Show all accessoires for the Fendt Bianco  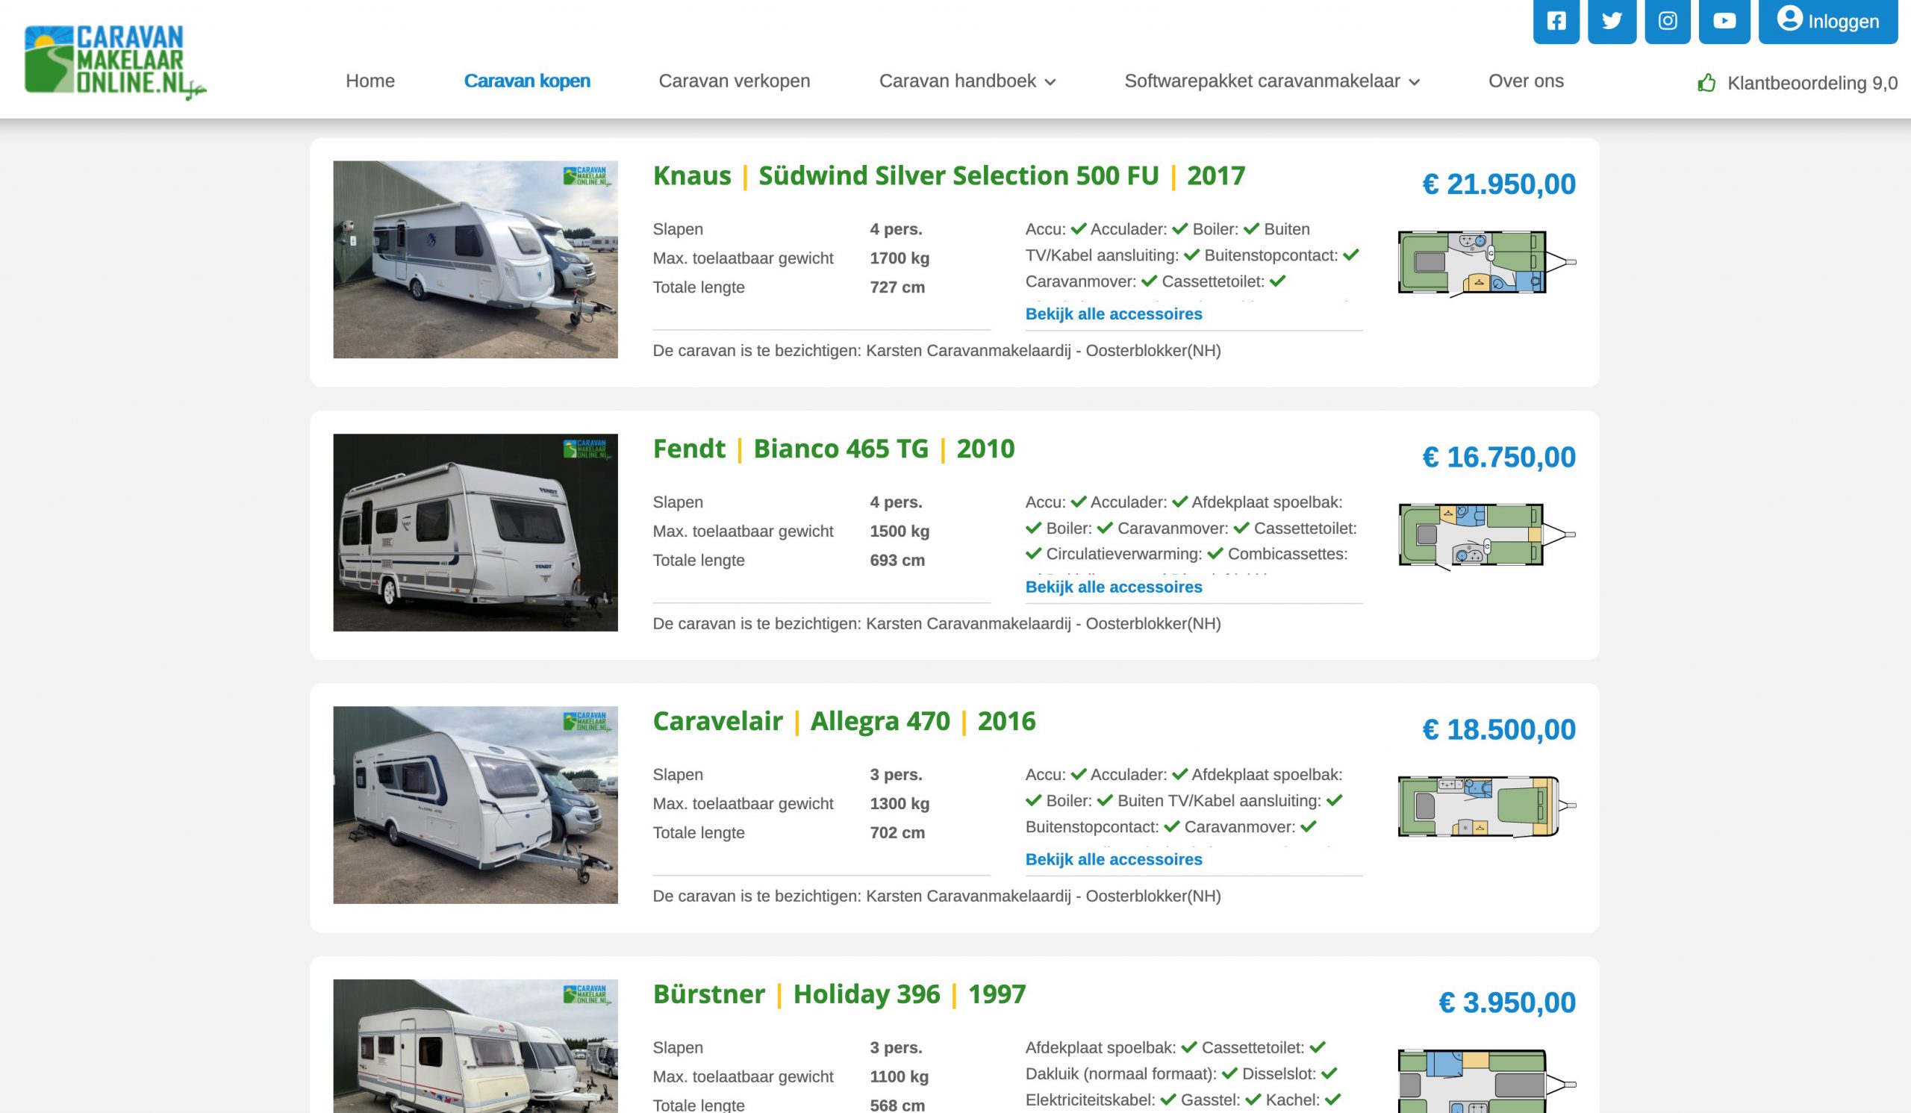pyautogui.click(x=1113, y=587)
